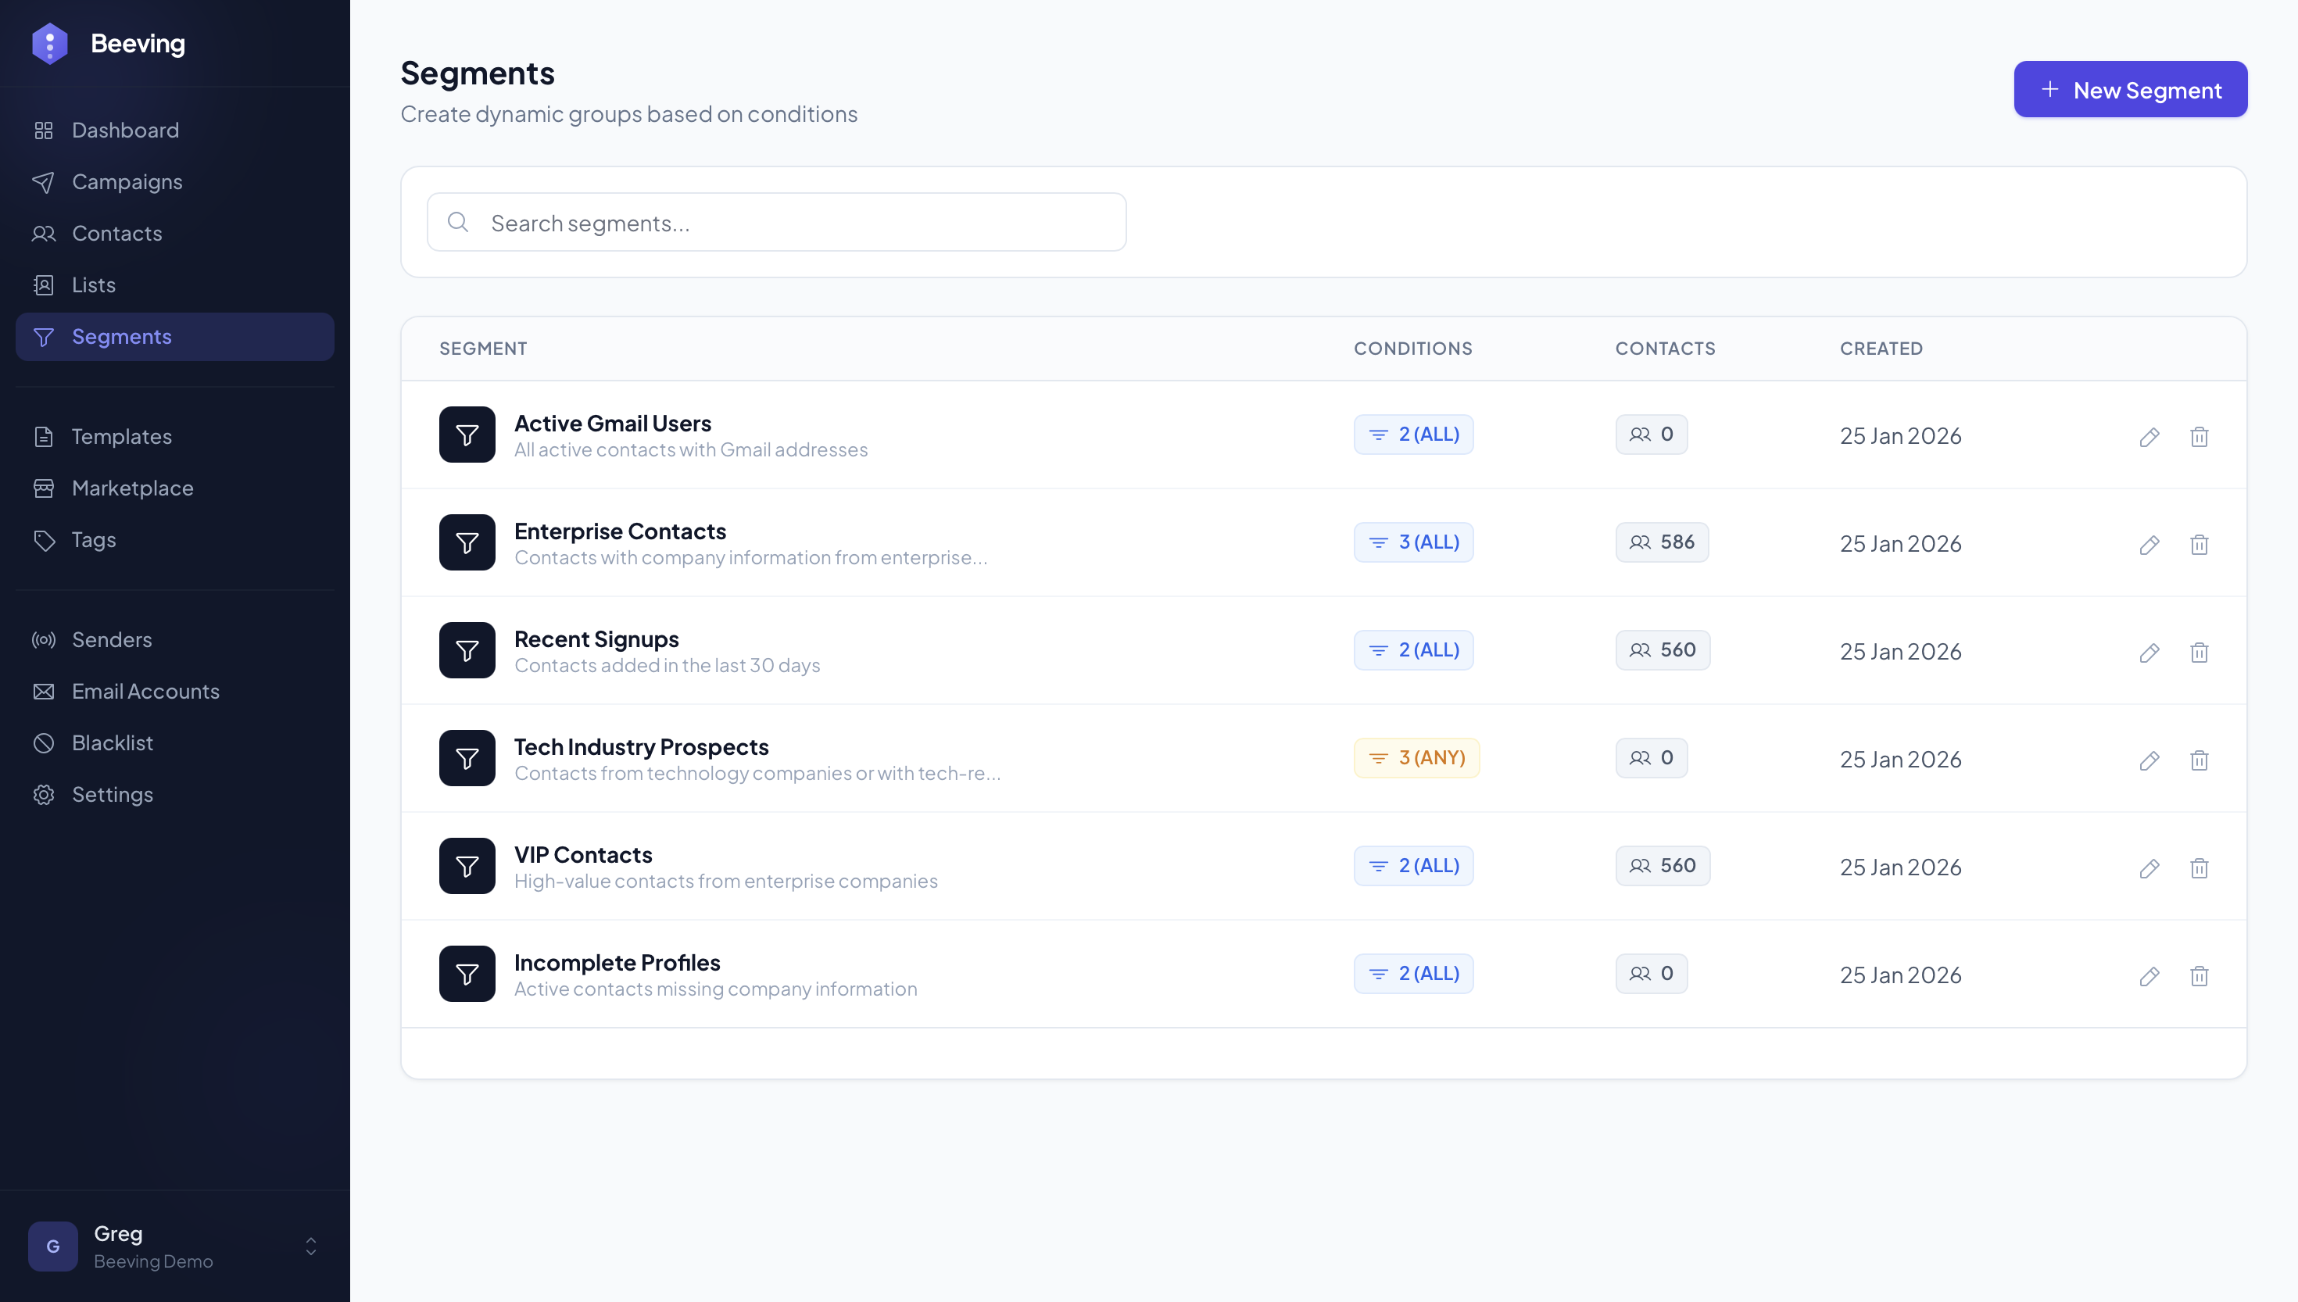Delete the Recent Signups segment via trash icon
Screen dimensions: 2298x1302
click(x=2200, y=653)
